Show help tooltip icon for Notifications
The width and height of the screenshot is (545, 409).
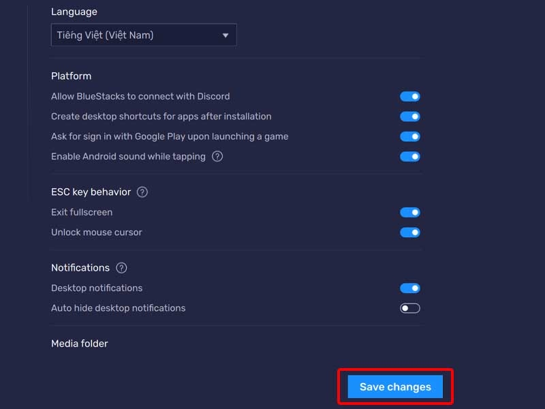tap(122, 268)
